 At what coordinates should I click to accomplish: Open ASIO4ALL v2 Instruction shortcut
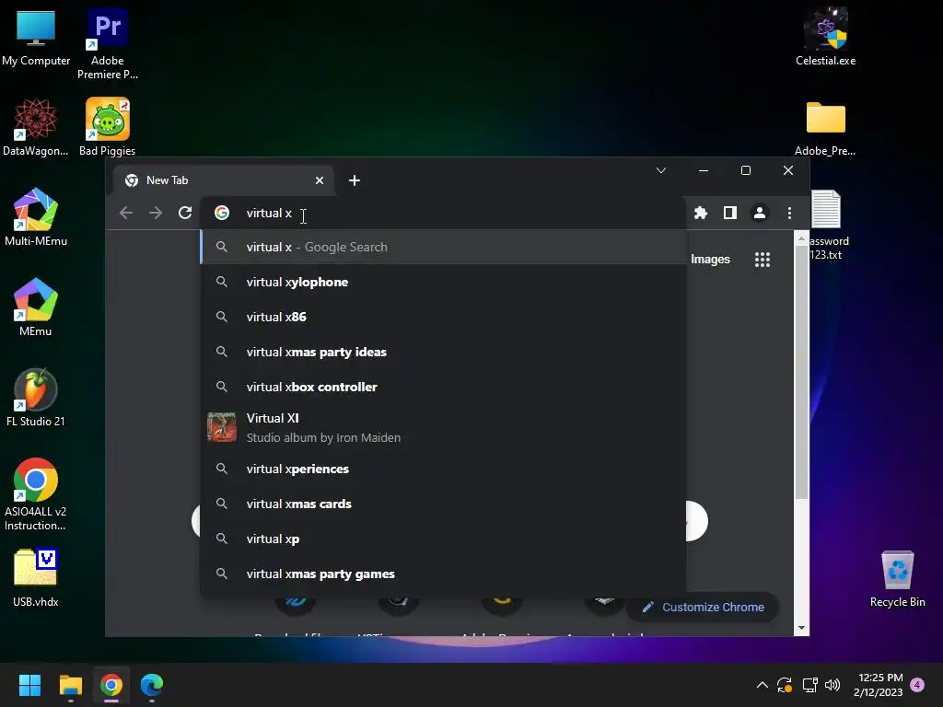pyautogui.click(x=36, y=494)
